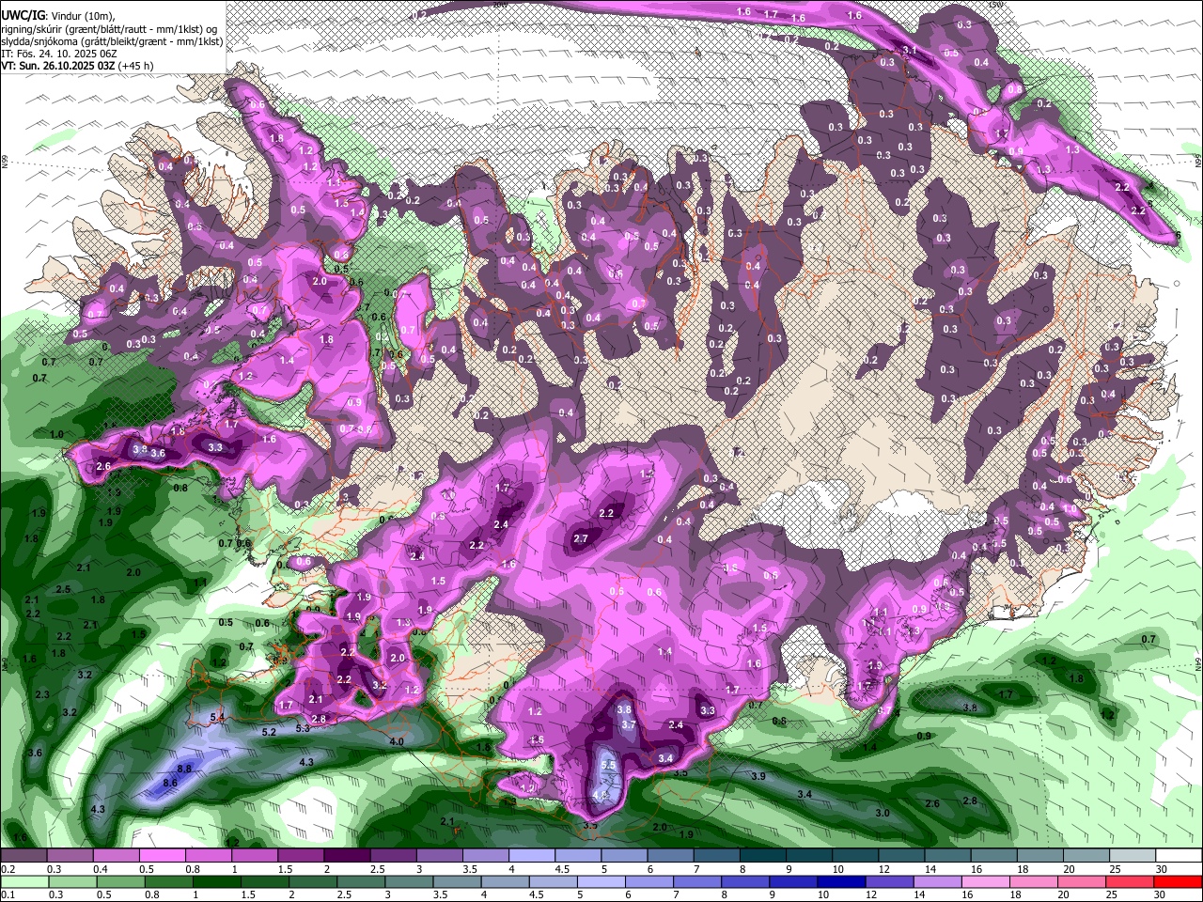Click the '2.7' value in central highlands

coord(581,538)
